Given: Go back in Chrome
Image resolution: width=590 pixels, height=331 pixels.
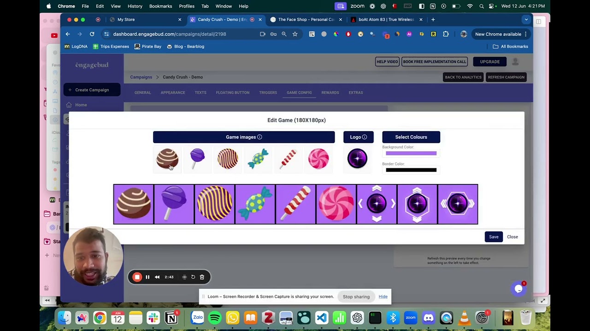Looking at the screenshot, I should [x=68, y=34].
